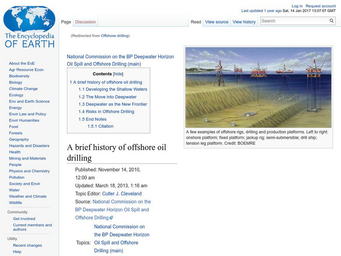Open Env and Earth Science topic
Viewport: 341px width, 256px height.
point(29,101)
